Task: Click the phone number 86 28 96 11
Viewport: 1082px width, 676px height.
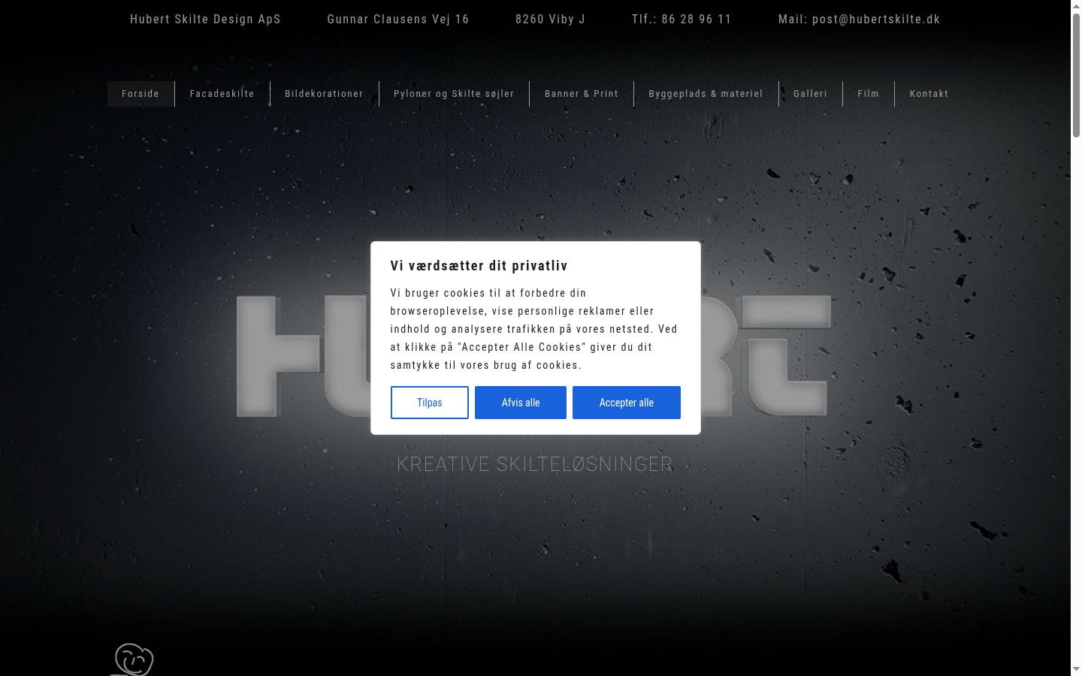Action: coord(697,20)
